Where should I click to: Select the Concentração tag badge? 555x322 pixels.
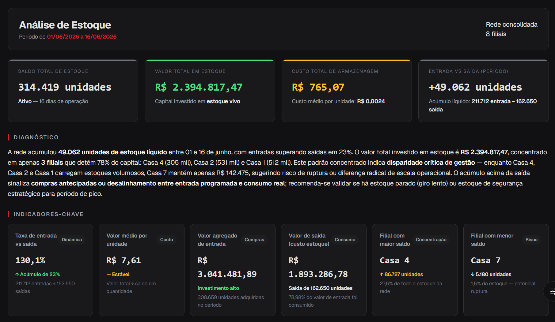coord(431,240)
